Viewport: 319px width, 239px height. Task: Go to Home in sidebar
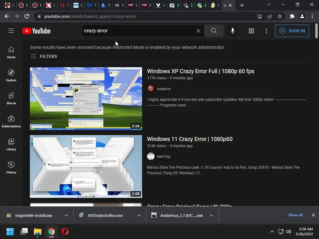pos(11,52)
